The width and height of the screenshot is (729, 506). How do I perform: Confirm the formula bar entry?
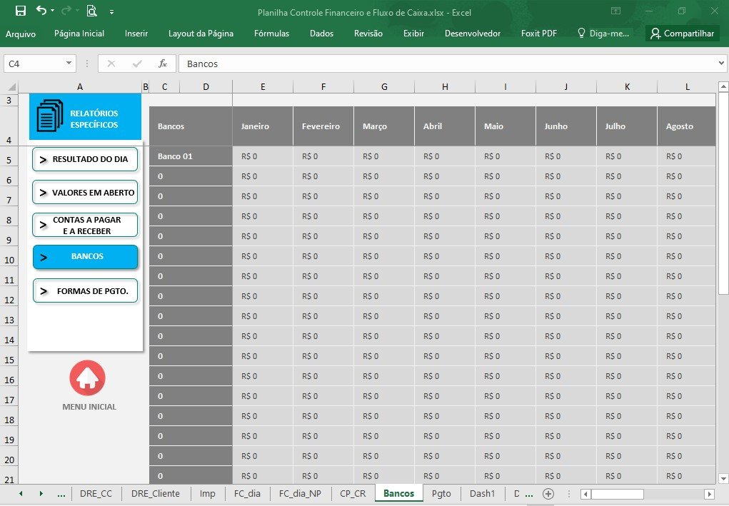(x=137, y=64)
